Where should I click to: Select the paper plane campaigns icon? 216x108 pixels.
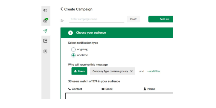click(45, 31)
